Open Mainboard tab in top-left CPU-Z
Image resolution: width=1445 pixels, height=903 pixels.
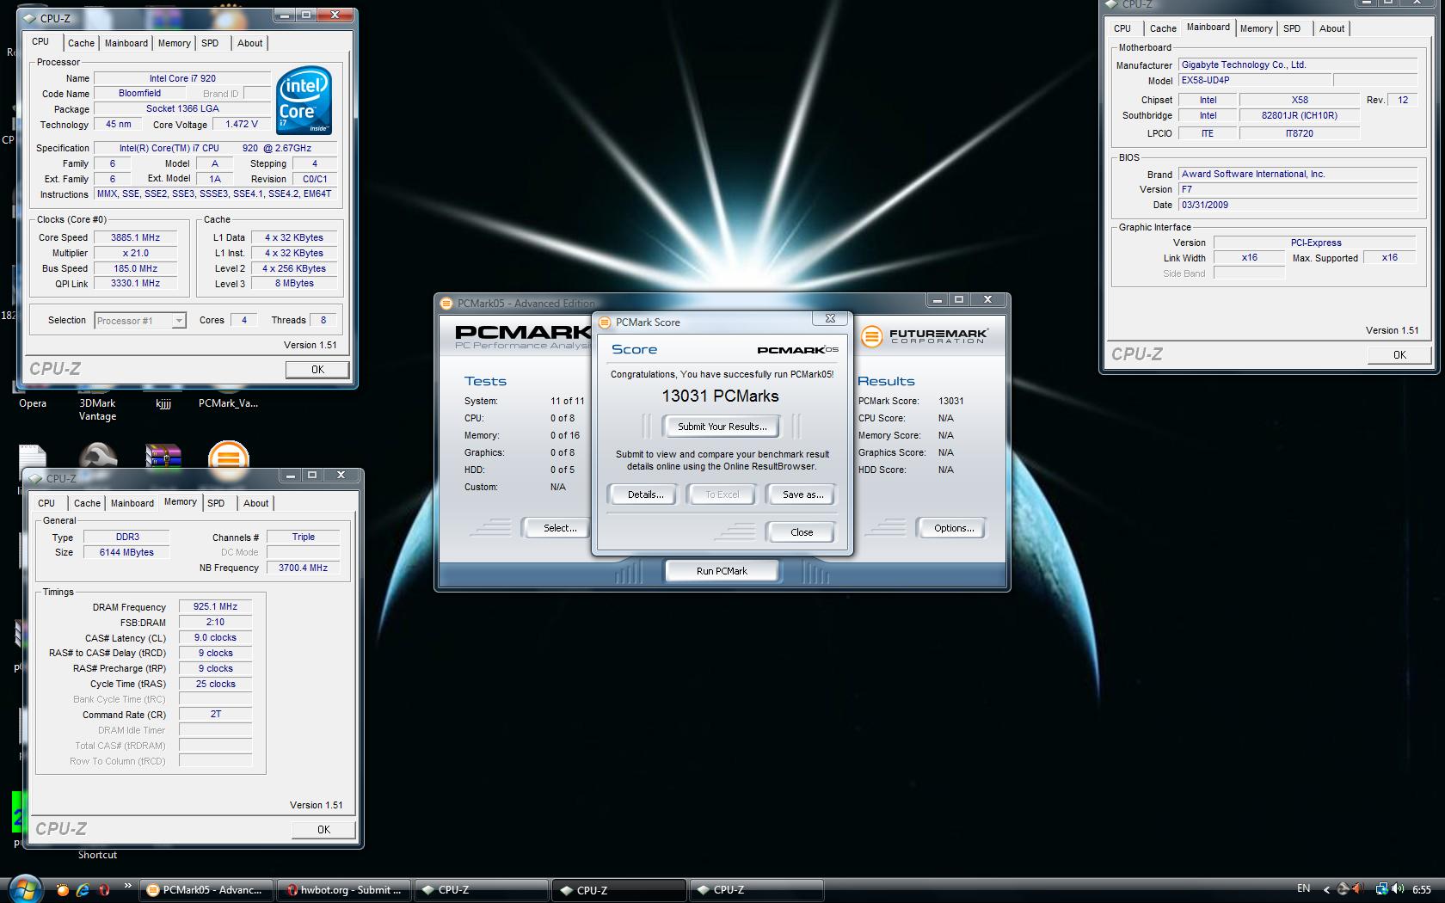coord(126,43)
